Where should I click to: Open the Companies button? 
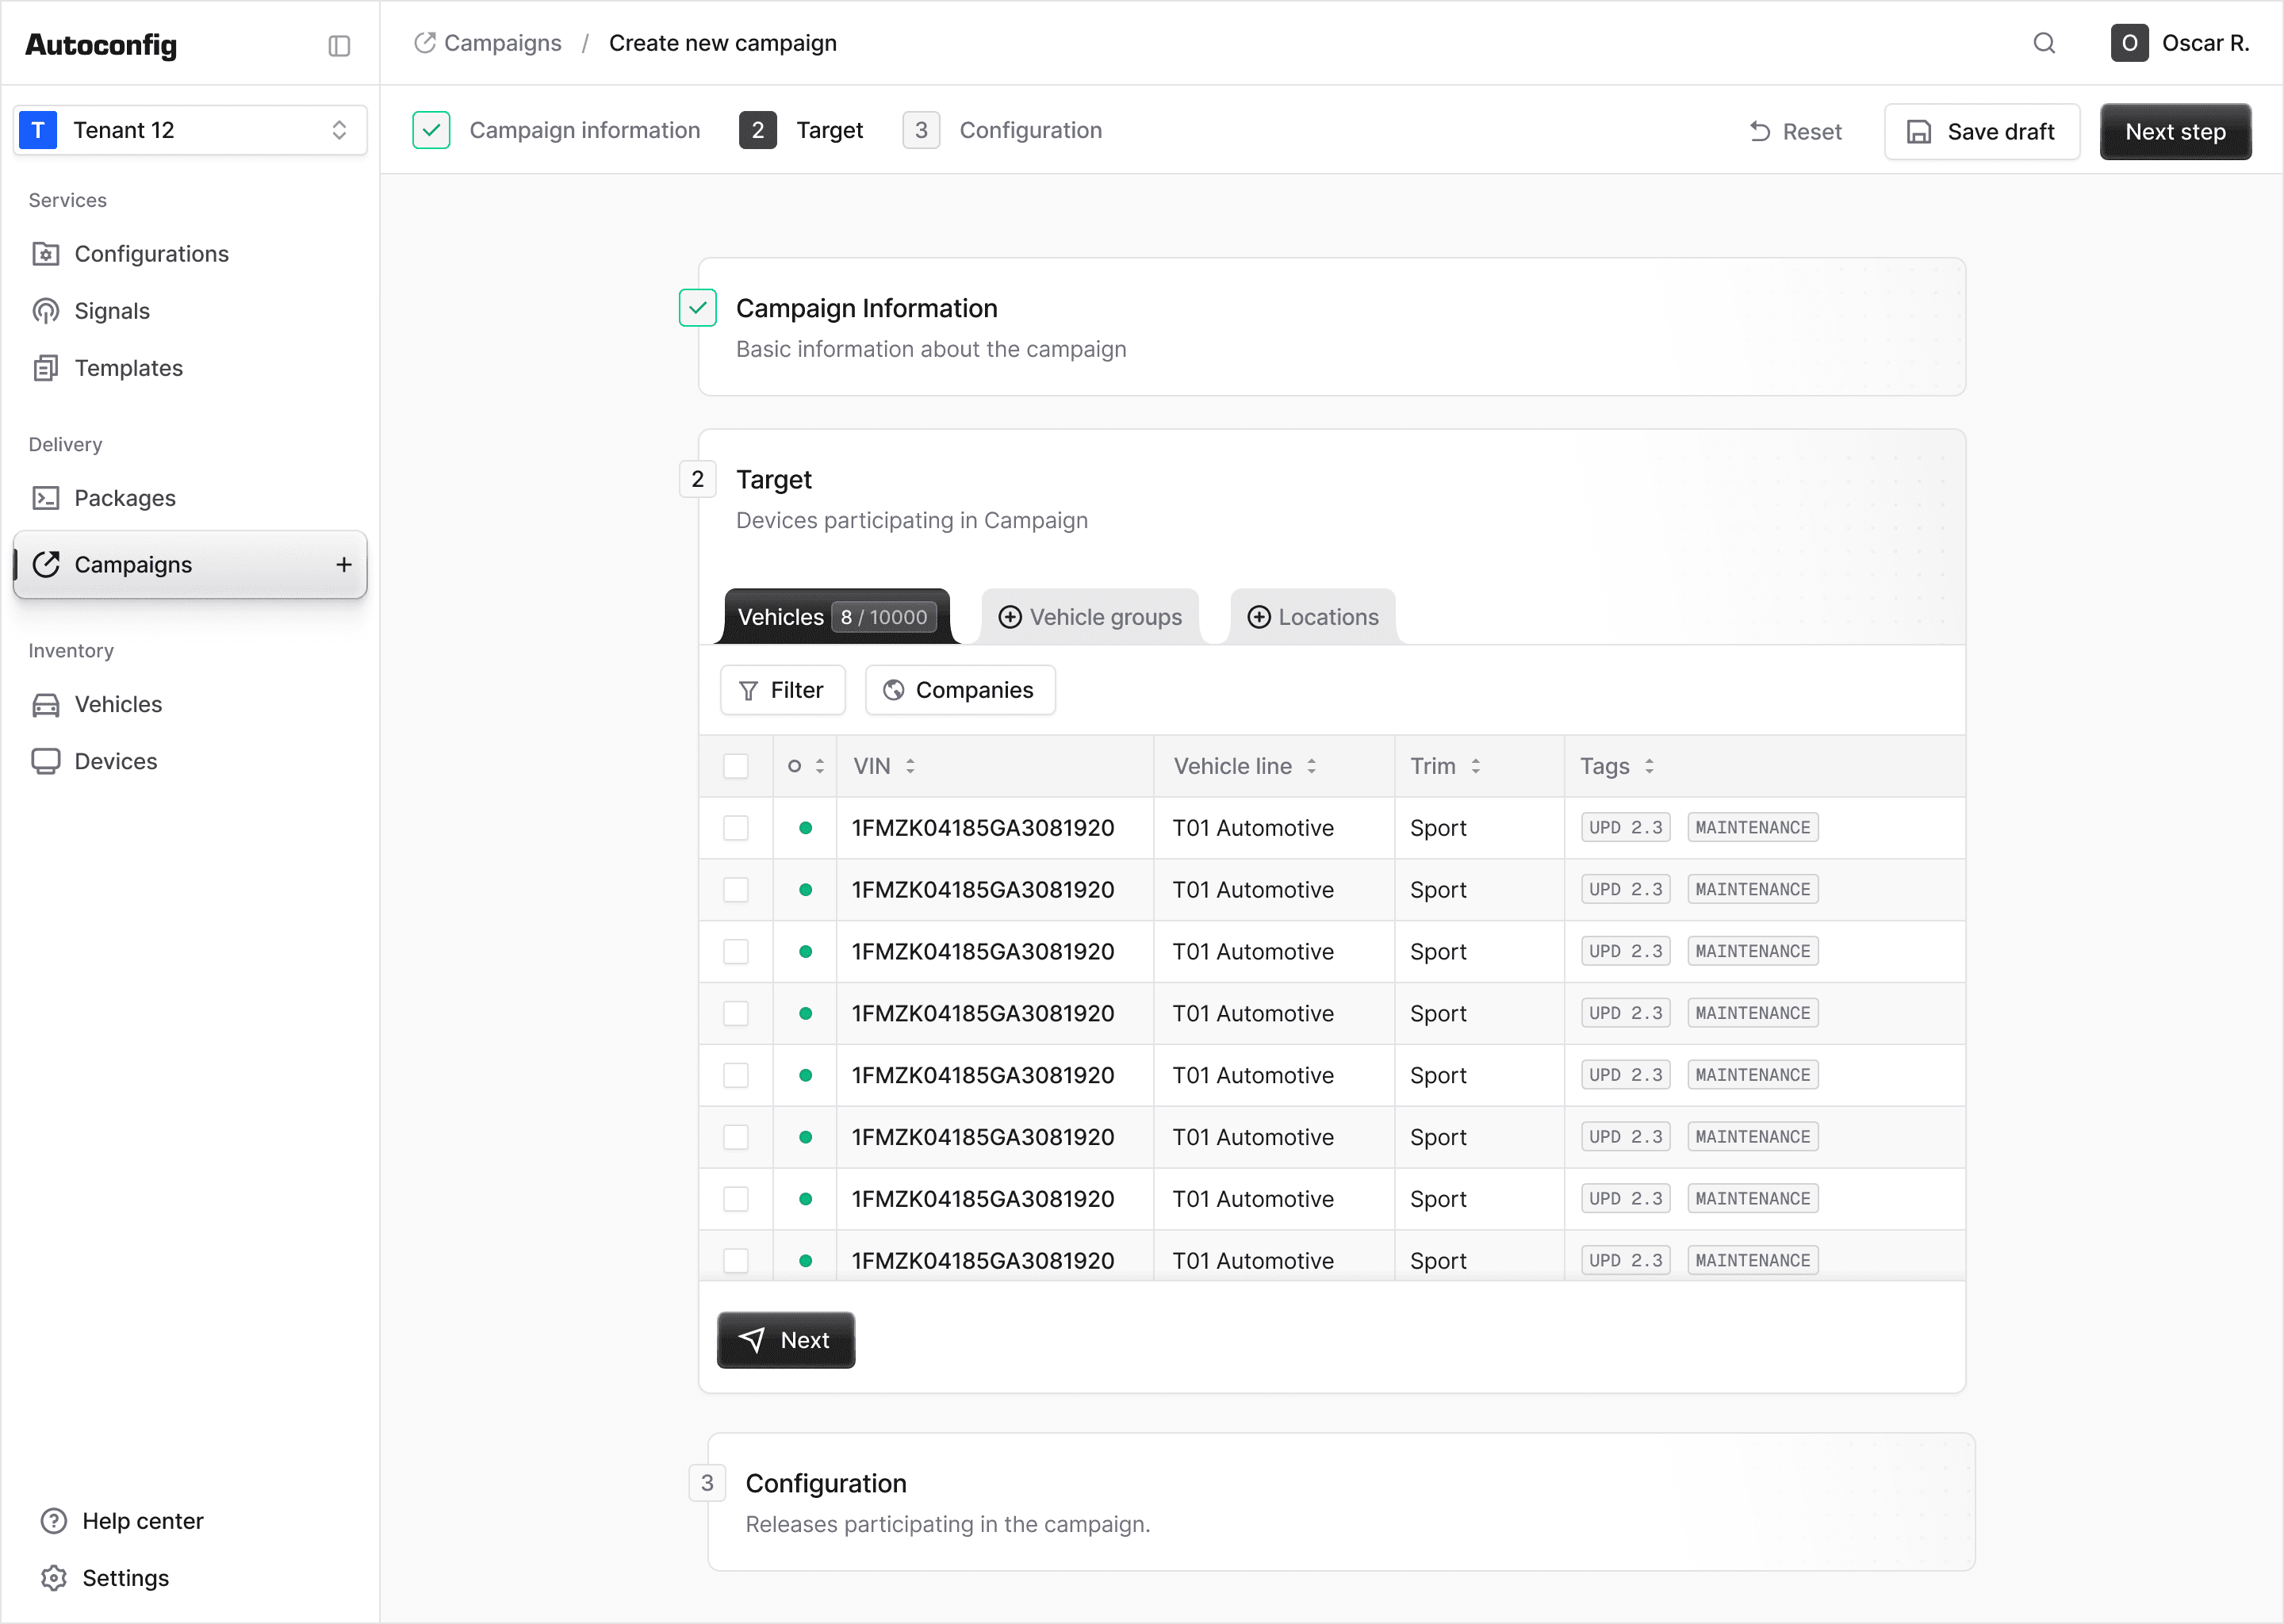click(x=960, y=690)
